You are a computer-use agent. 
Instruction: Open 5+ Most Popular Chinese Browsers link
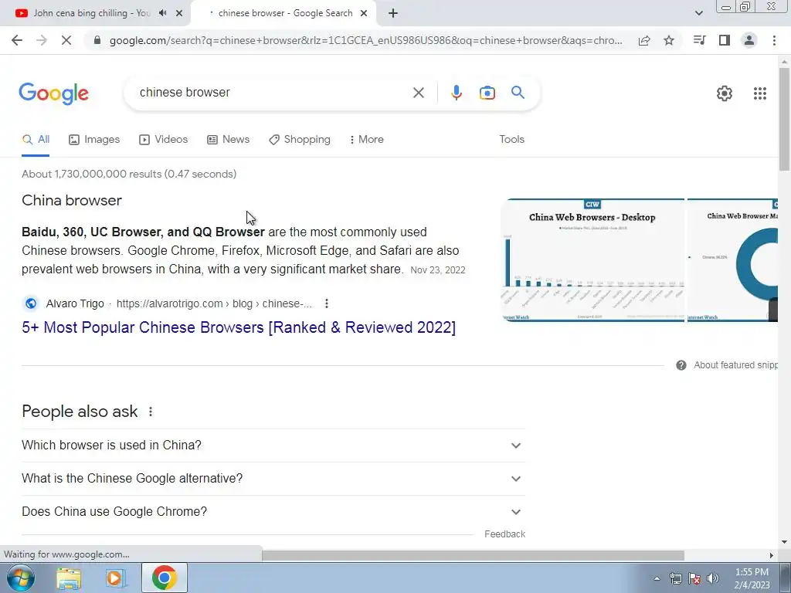coord(239,327)
